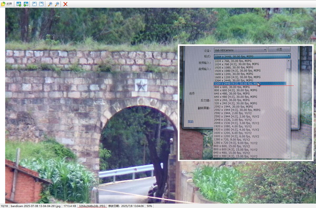Go to the previous image

tap(19, 4)
